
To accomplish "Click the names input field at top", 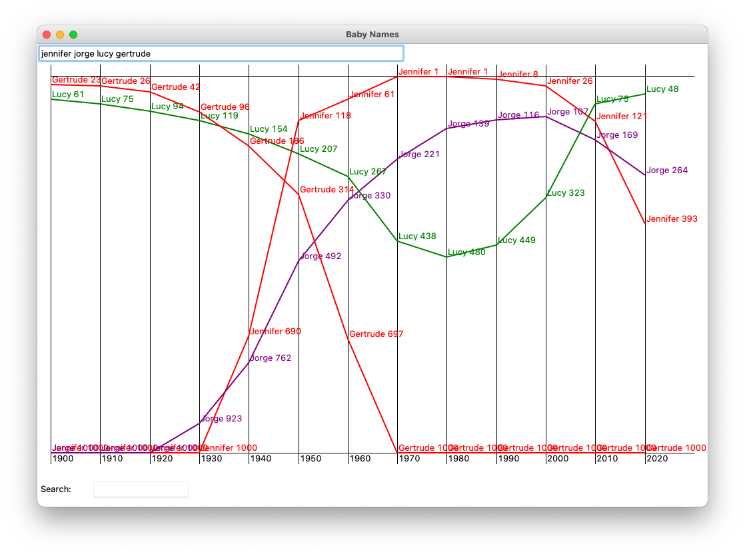I will tap(221, 53).
